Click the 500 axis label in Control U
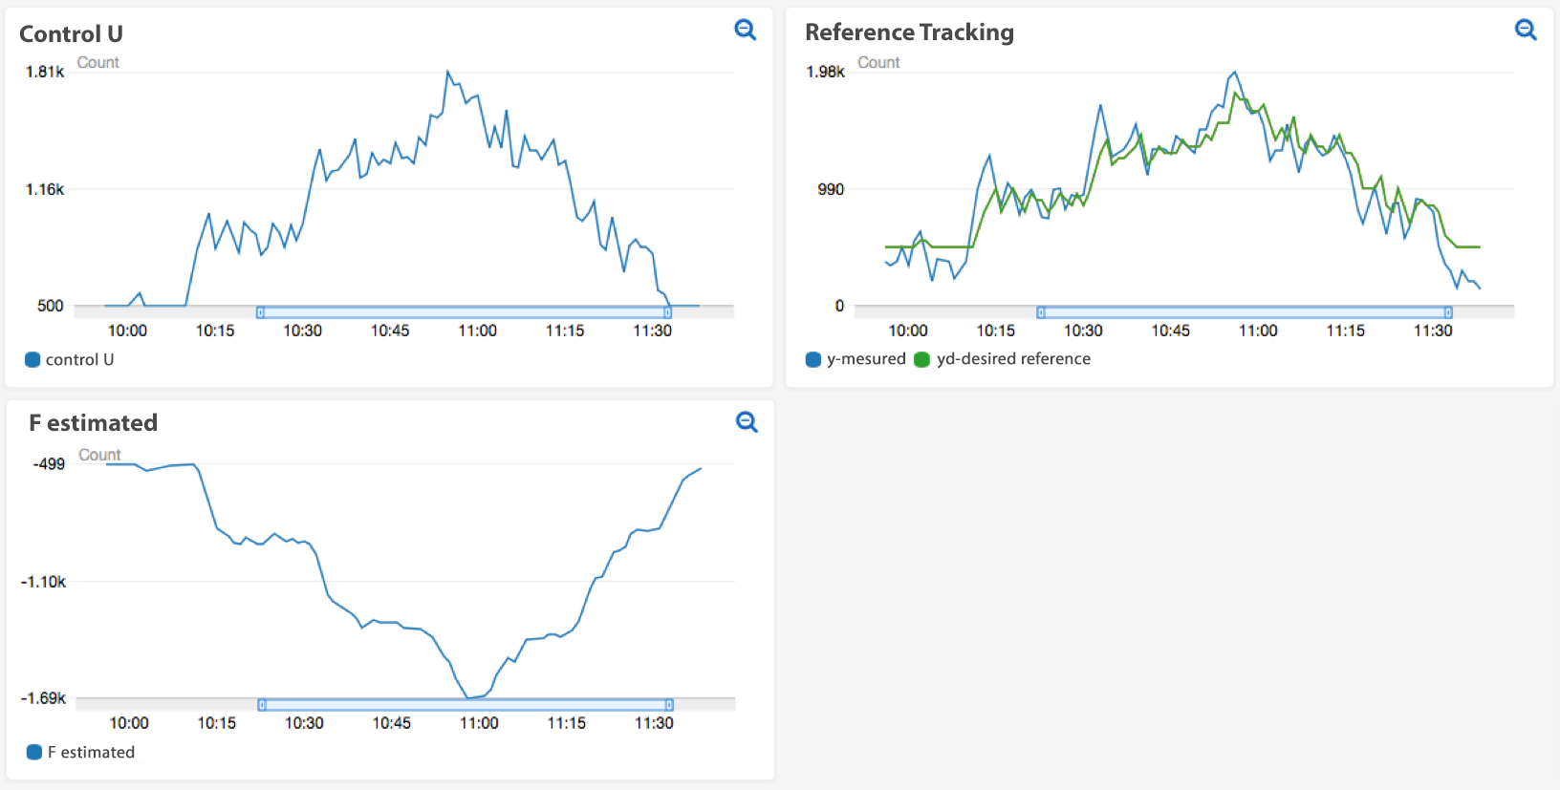The height and width of the screenshot is (790, 1560). (x=51, y=306)
